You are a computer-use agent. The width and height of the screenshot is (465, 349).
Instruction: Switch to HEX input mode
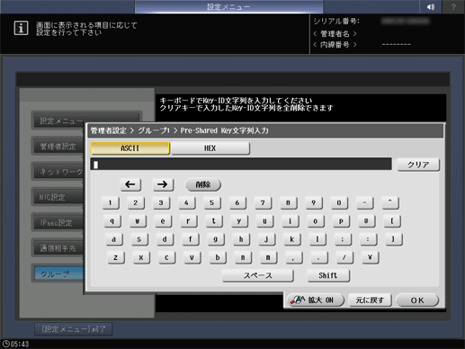pos(210,148)
